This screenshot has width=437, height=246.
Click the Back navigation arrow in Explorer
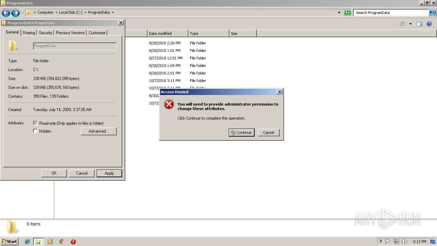[6, 13]
